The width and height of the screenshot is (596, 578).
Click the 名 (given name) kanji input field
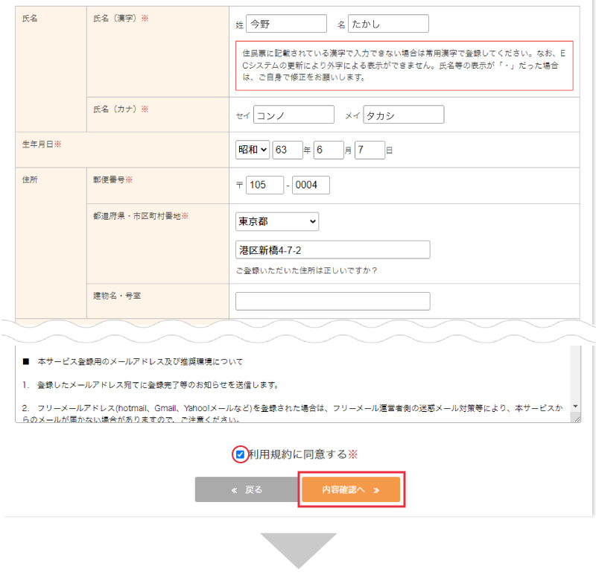click(388, 24)
